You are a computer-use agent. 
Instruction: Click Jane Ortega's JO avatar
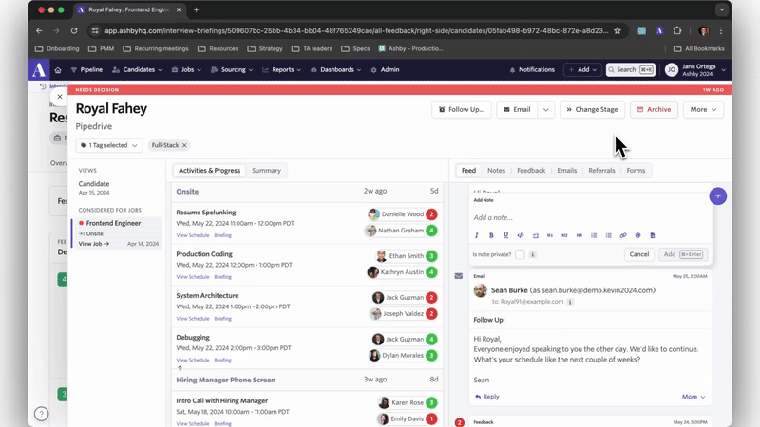(672, 69)
